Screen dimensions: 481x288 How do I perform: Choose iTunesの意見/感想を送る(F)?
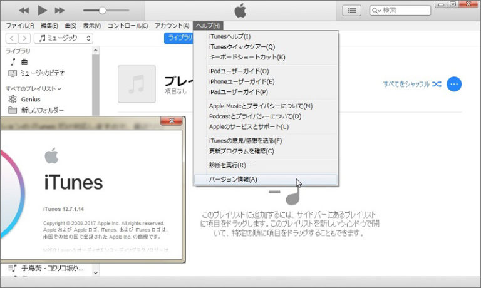click(x=266, y=141)
